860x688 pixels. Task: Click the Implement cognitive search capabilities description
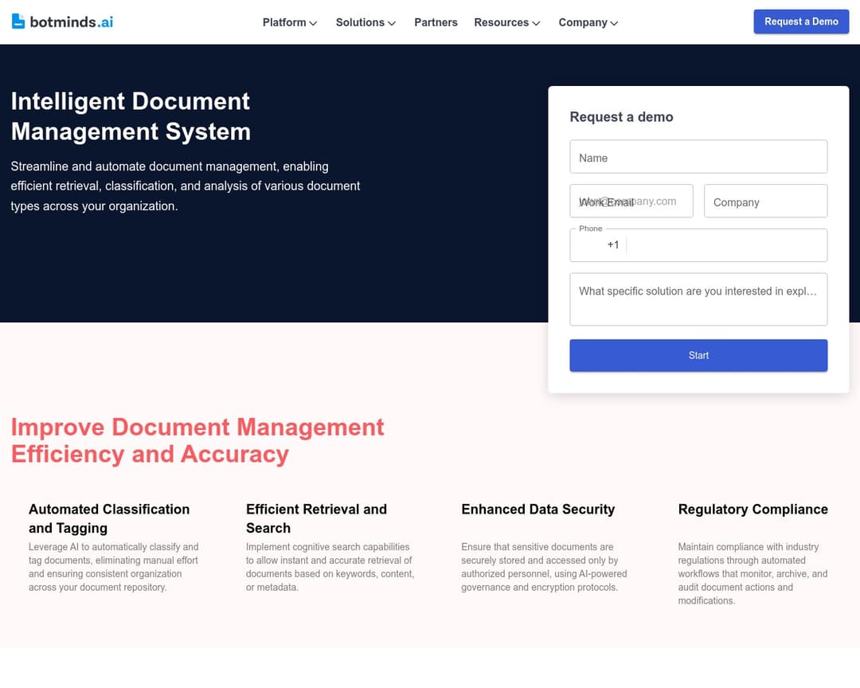[x=330, y=567]
